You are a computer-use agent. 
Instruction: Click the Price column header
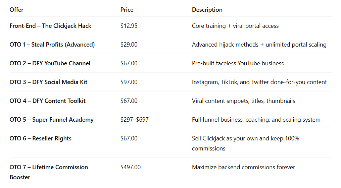tap(127, 10)
